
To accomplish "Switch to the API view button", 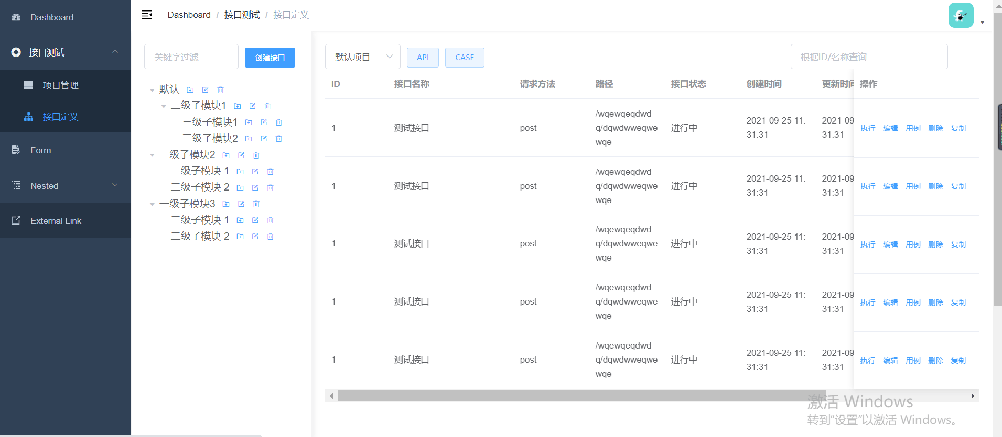I will pos(423,58).
